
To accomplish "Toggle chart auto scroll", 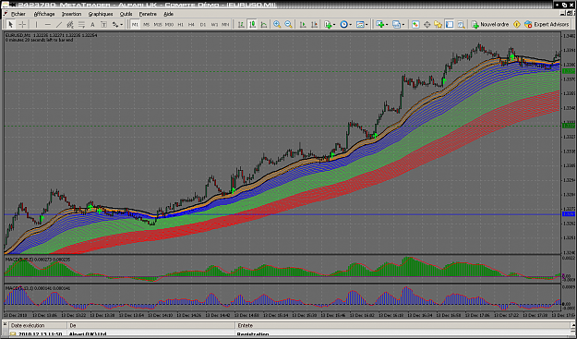I will [303, 25].
